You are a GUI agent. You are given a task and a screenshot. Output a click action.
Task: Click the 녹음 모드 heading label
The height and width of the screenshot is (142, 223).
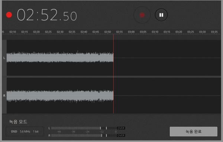coord(18,122)
